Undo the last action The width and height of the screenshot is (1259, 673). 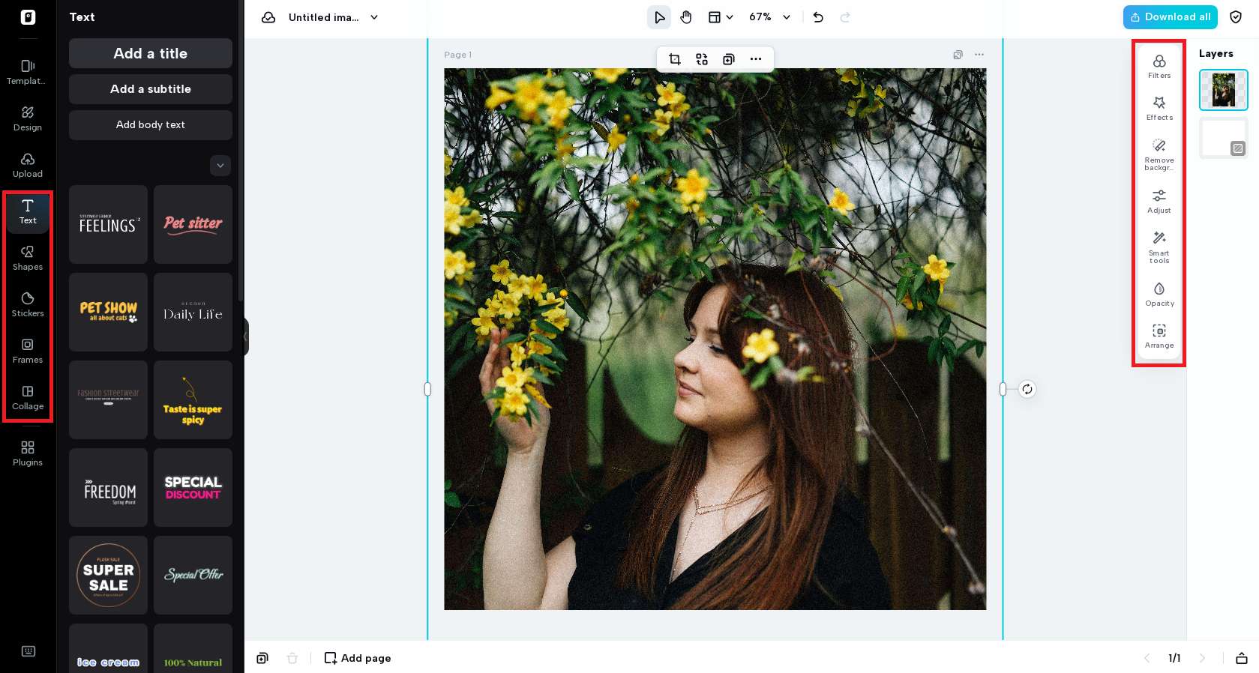[818, 17]
